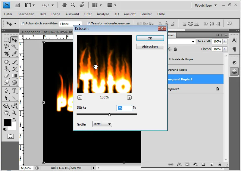The image size is (241, 171).
Task: Toggle Automatisch auswählen checkbox
Action: pos(23,23)
